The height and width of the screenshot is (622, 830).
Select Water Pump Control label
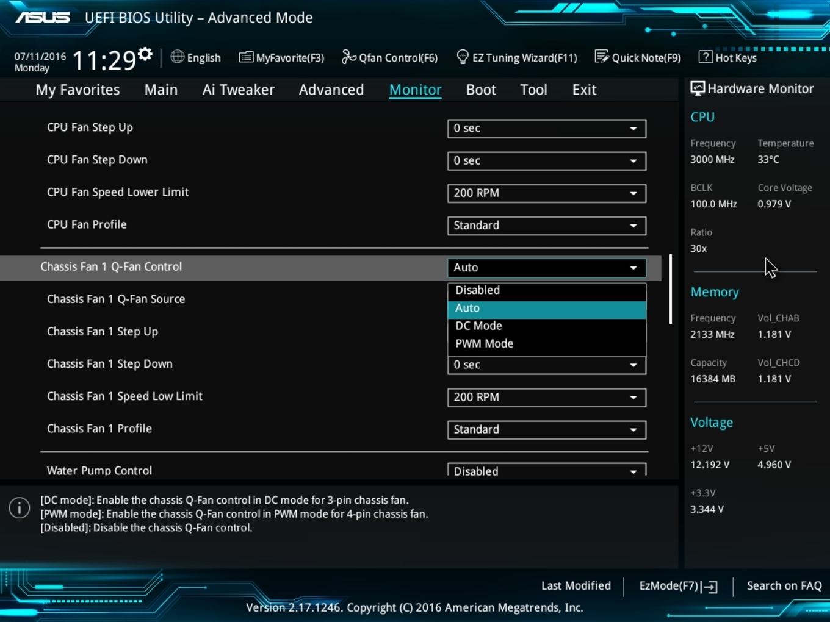click(x=99, y=470)
